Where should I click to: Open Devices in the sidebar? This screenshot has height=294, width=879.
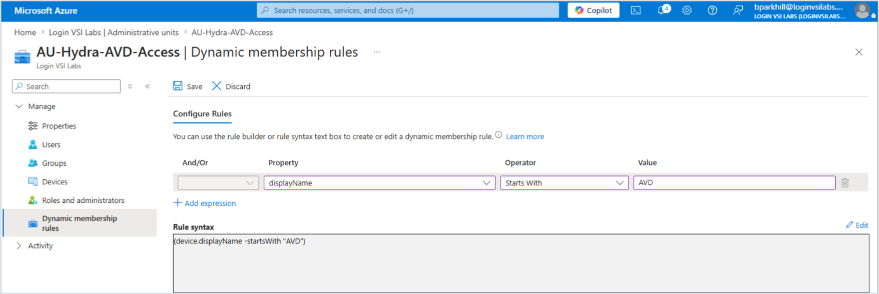[x=54, y=182]
